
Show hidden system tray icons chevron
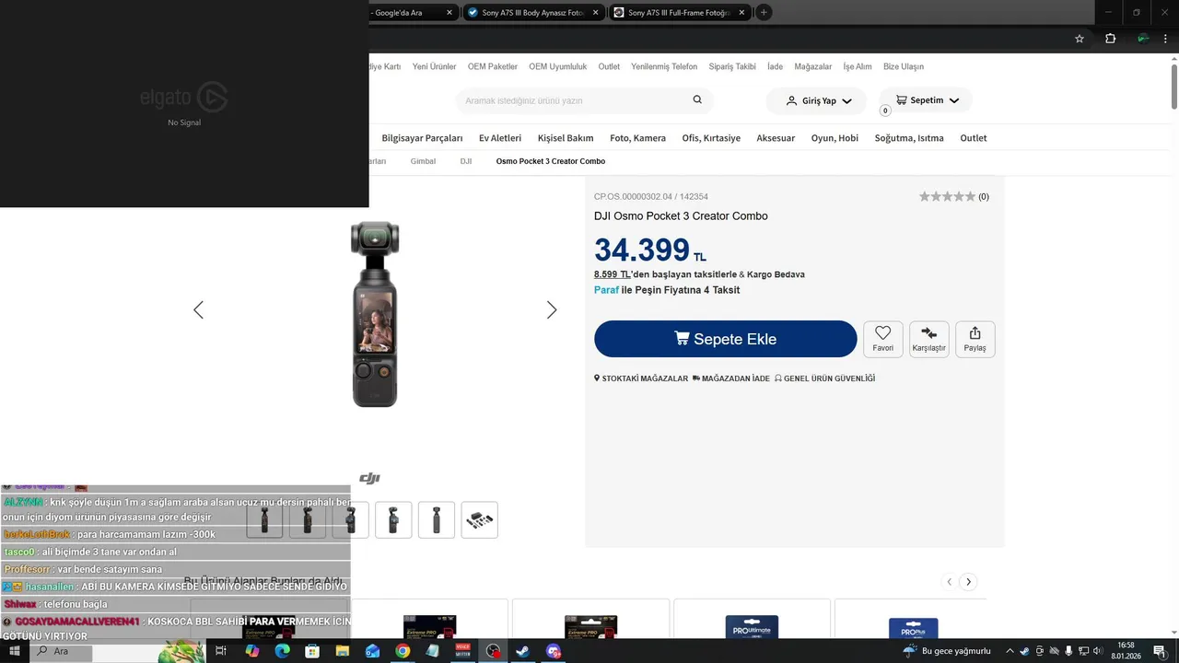(x=1010, y=651)
